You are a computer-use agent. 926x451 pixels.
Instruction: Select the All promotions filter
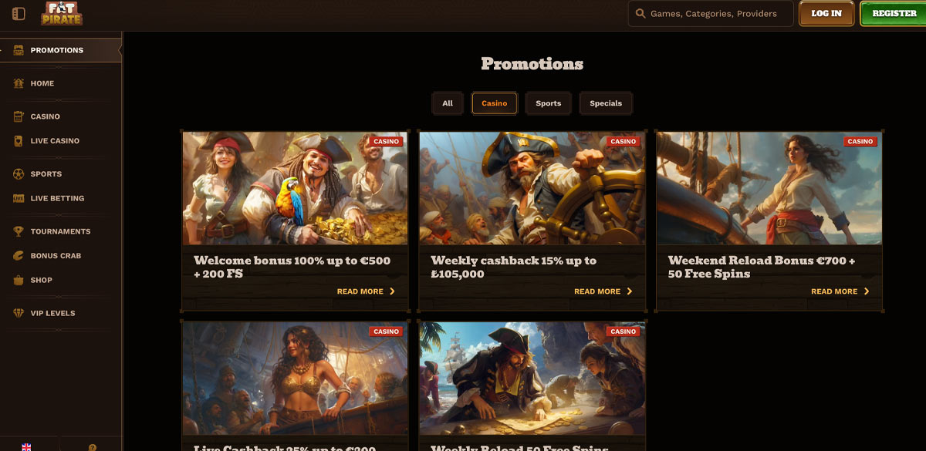click(x=448, y=103)
